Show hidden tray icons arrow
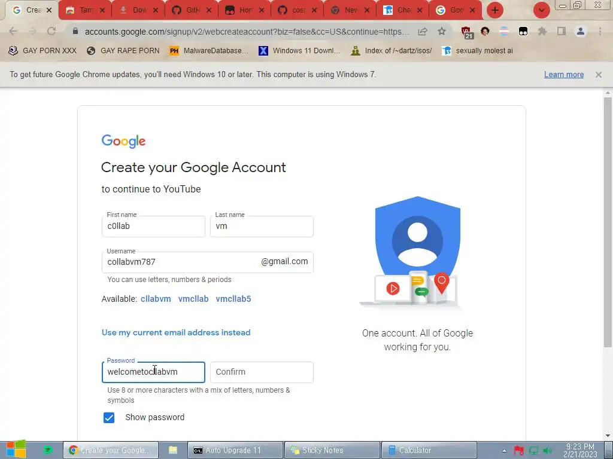Image resolution: width=613 pixels, height=459 pixels. tap(504, 451)
